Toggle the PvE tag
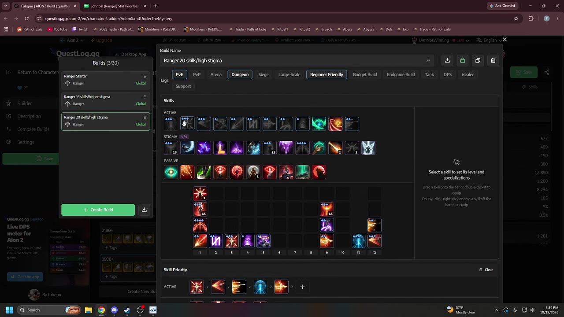564x317 pixels. [x=179, y=74]
